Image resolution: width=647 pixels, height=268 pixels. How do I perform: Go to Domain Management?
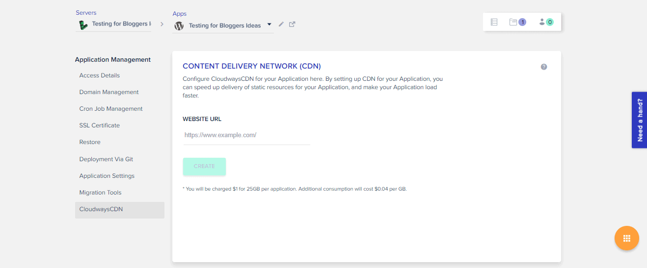109,92
